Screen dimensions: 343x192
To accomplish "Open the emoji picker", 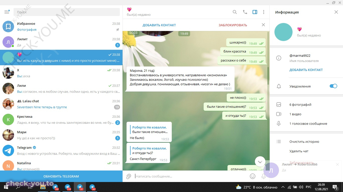I will [253, 176].
